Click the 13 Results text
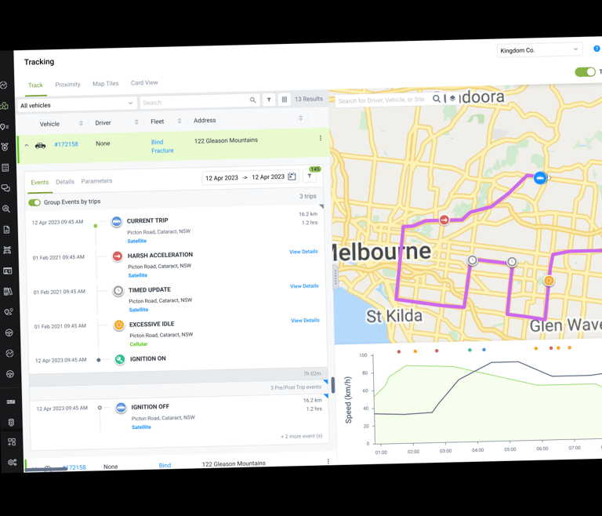This screenshot has height=516, width=602. [309, 99]
